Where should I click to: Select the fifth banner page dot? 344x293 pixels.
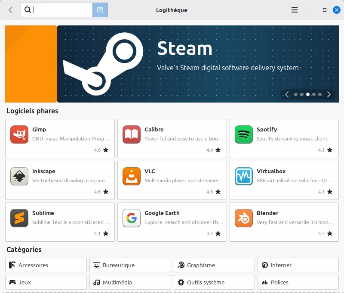[x=320, y=94]
